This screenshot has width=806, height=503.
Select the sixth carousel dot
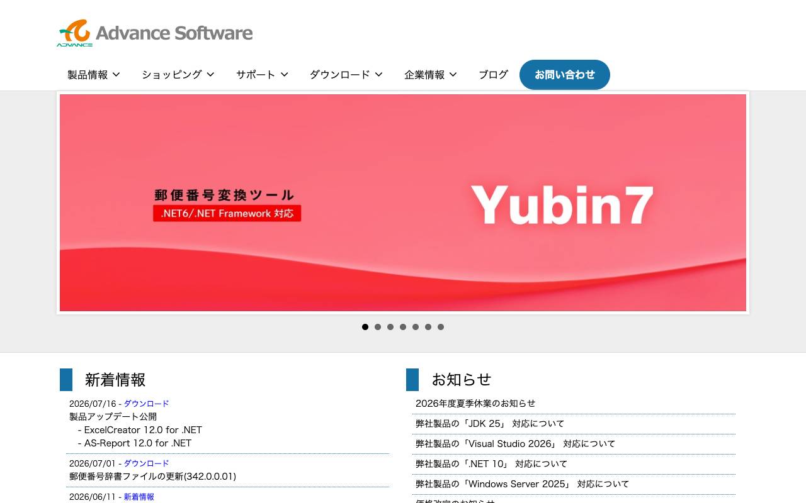(x=428, y=327)
